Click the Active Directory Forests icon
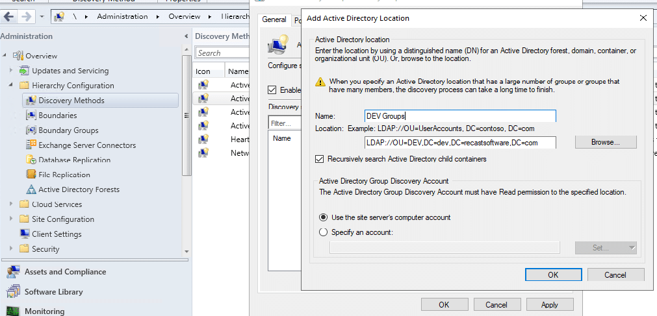This screenshot has width=657, height=316. [31, 190]
